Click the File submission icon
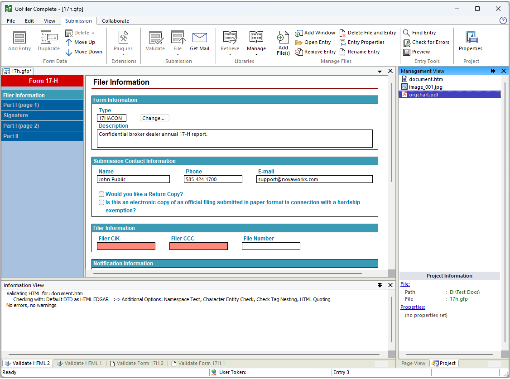 178,38
